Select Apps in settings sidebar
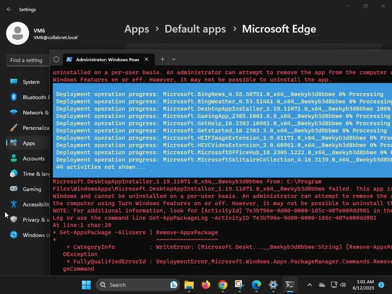Image resolution: width=392 pixels, height=294 pixels. coord(28,143)
